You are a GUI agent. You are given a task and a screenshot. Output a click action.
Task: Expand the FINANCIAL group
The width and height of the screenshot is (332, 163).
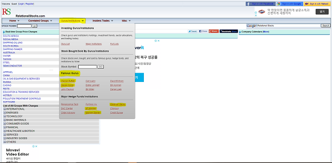coord(5,127)
